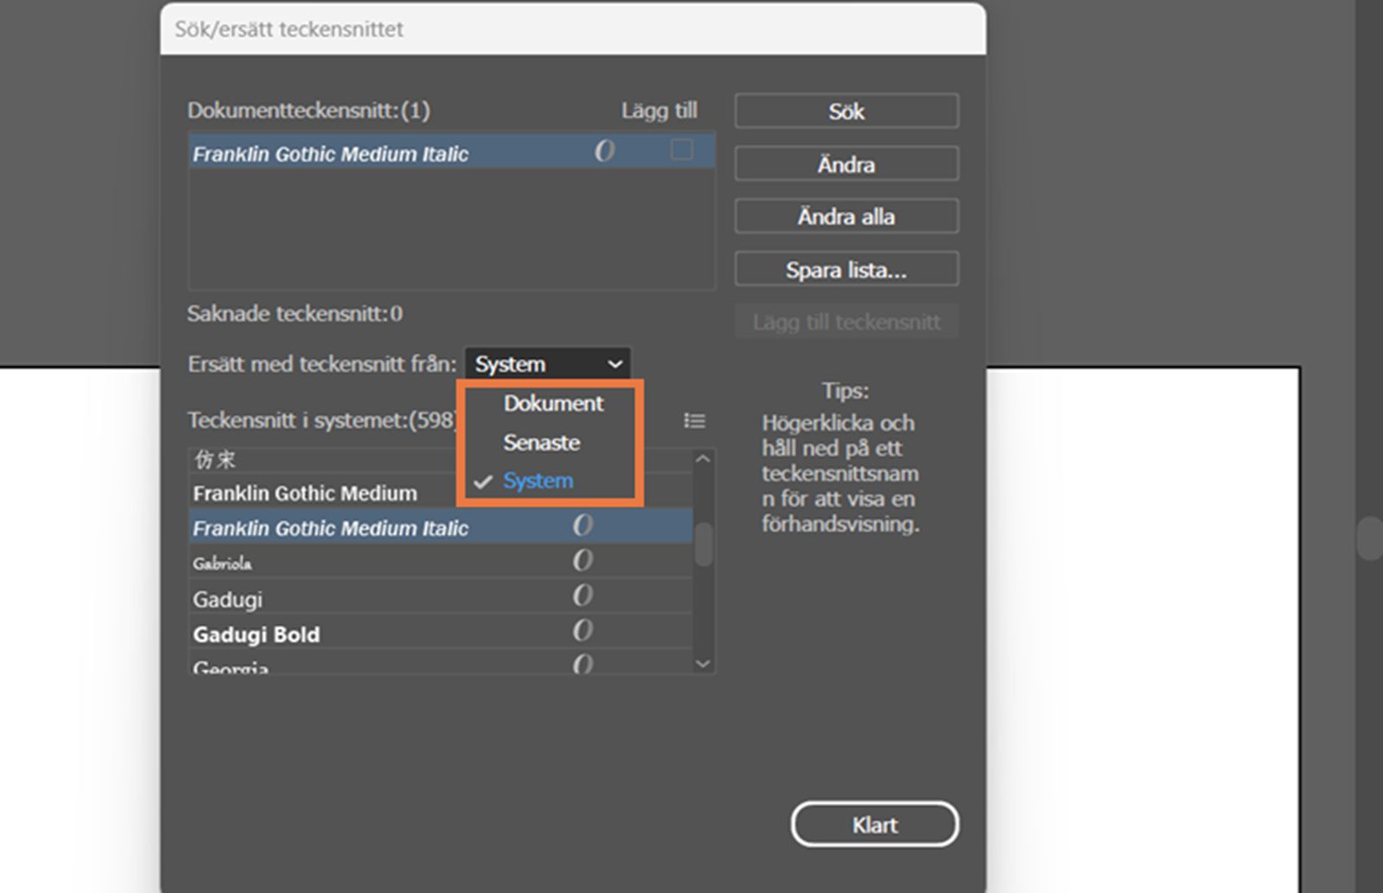Click the Ändra button

click(846, 164)
